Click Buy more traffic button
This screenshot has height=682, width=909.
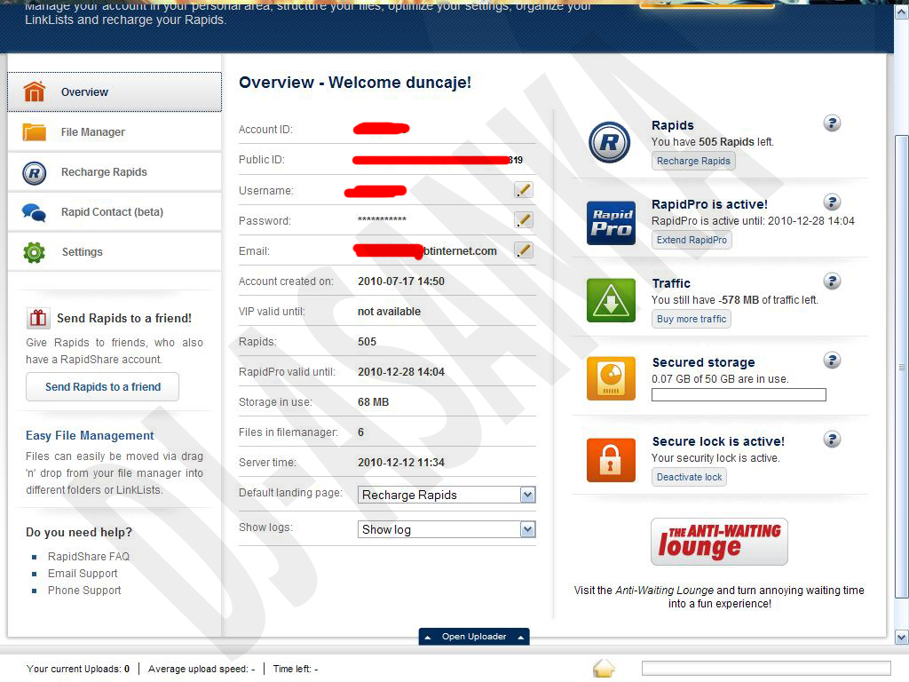pos(691,319)
